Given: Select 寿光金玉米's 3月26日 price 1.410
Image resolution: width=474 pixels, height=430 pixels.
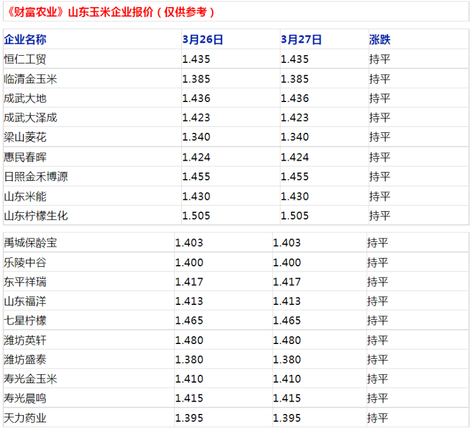Looking at the screenshot, I should (189, 379).
